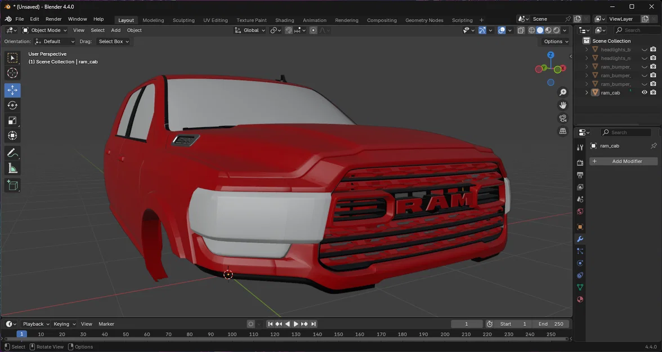Open the World properties tab
This screenshot has height=352, width=662.
point(580,211)
